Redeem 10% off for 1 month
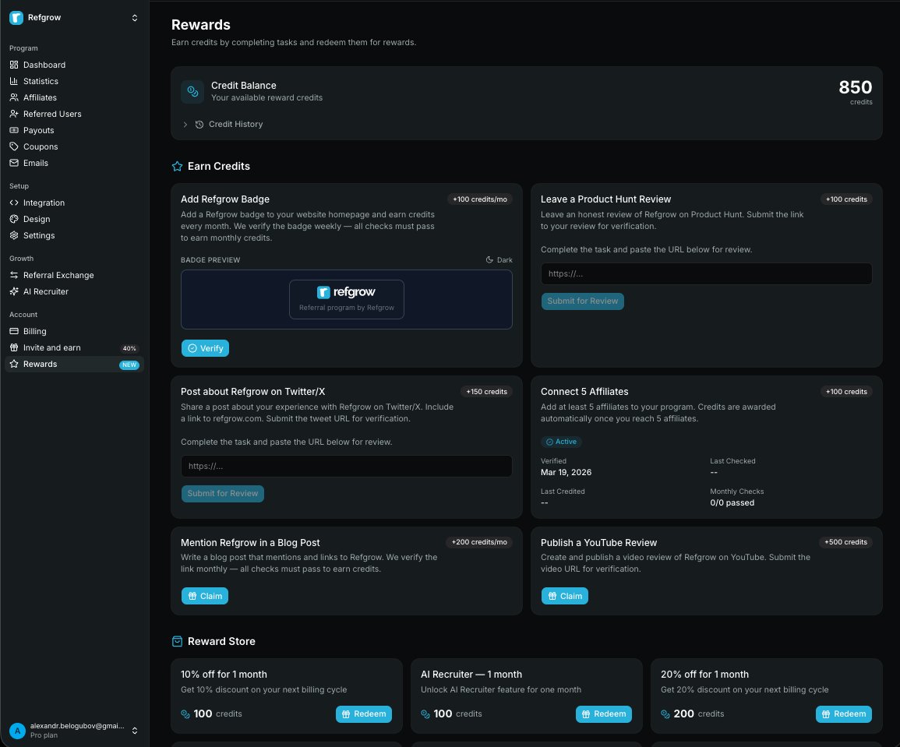This screenshot has height=747, width=900. [364, 714]
